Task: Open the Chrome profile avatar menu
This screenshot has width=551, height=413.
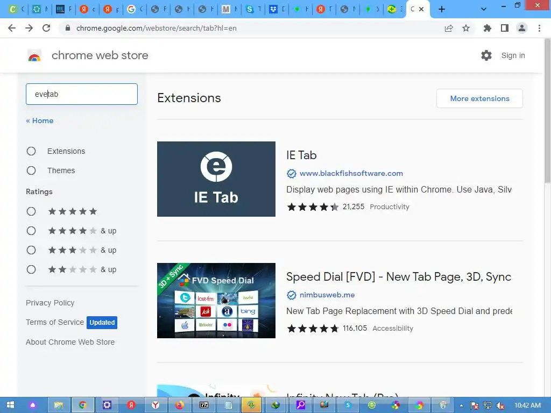Action: (x=522, y=28)
